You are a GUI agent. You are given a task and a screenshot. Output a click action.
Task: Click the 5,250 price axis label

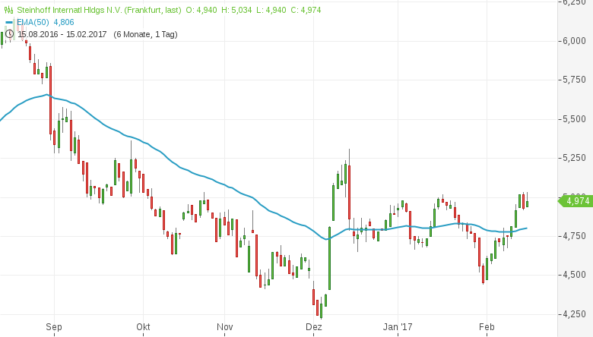coord(575,158)
